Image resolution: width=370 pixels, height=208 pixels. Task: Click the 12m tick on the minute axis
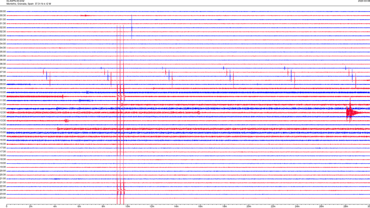pos(152,206)
